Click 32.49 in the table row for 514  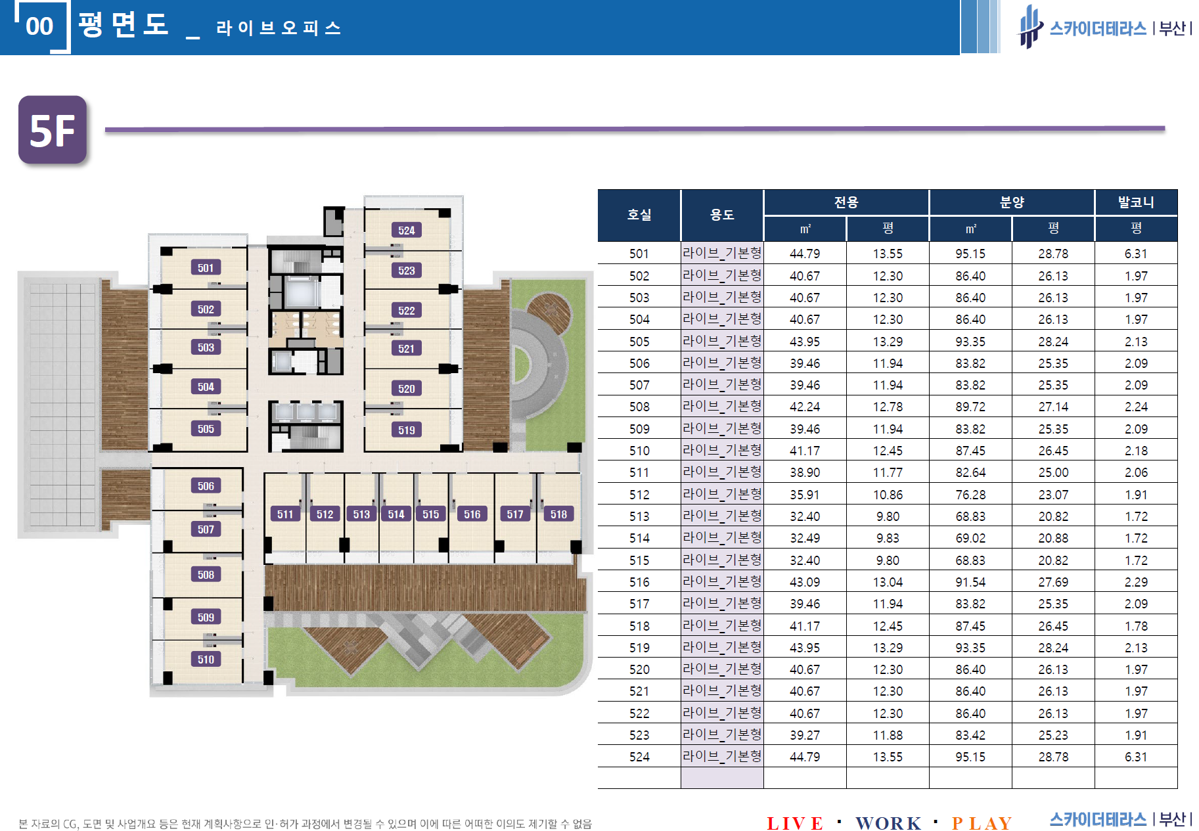pos(805,538)
